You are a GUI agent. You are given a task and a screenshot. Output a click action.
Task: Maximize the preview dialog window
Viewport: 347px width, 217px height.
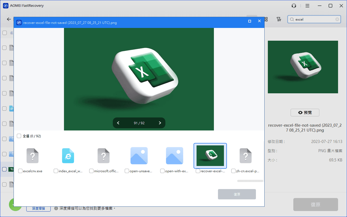250,21
